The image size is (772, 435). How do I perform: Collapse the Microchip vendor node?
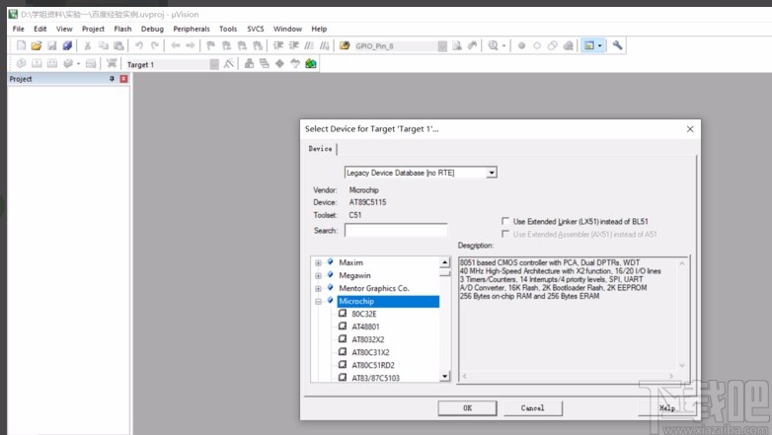click(x=318, y=301)
